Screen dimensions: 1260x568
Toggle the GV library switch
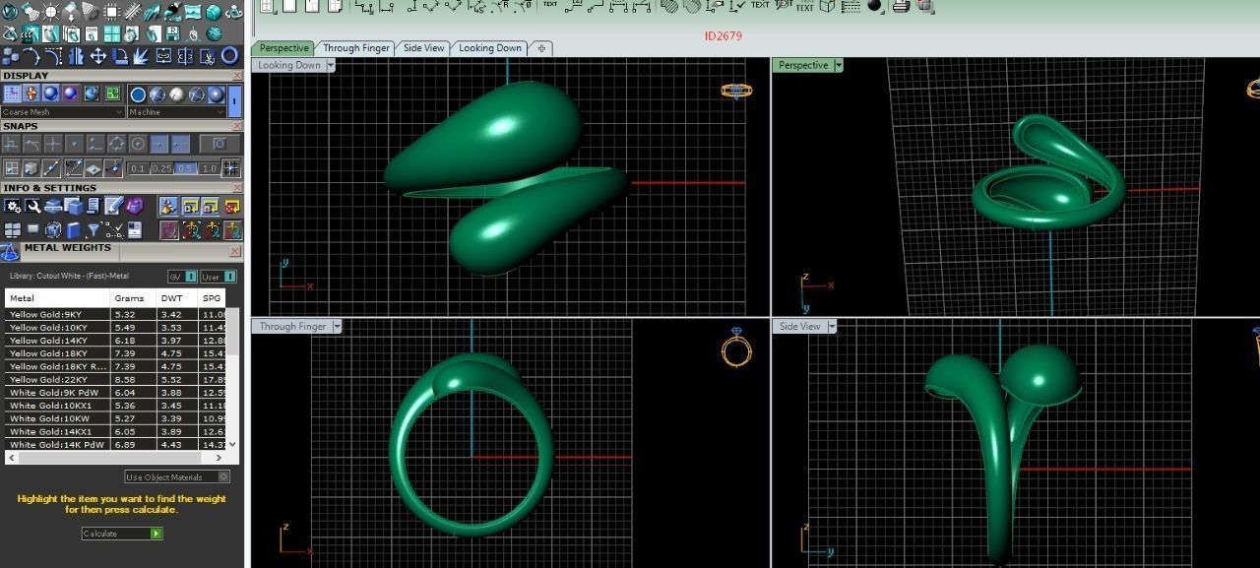pyautogui.click(x=182, y=277)
